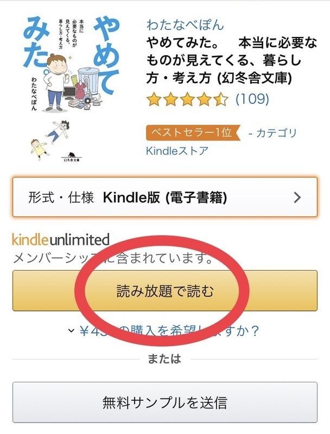Click the five-star rating icons
Image resolution: width=330 pixels, height=434 pixels.
187,99
